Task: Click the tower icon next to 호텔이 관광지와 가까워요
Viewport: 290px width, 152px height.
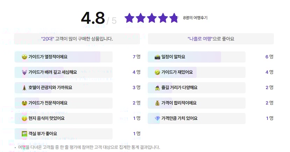Action: [x=24, y=88]
